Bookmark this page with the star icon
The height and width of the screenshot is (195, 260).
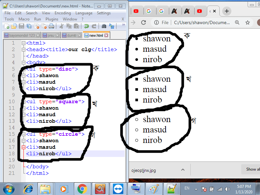point(248,22)
